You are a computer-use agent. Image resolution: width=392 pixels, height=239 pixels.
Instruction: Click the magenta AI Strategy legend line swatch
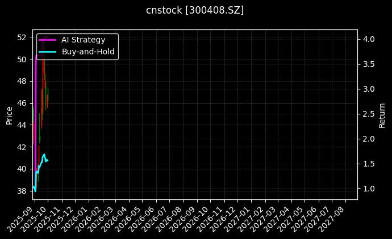[x=48, y=40]
